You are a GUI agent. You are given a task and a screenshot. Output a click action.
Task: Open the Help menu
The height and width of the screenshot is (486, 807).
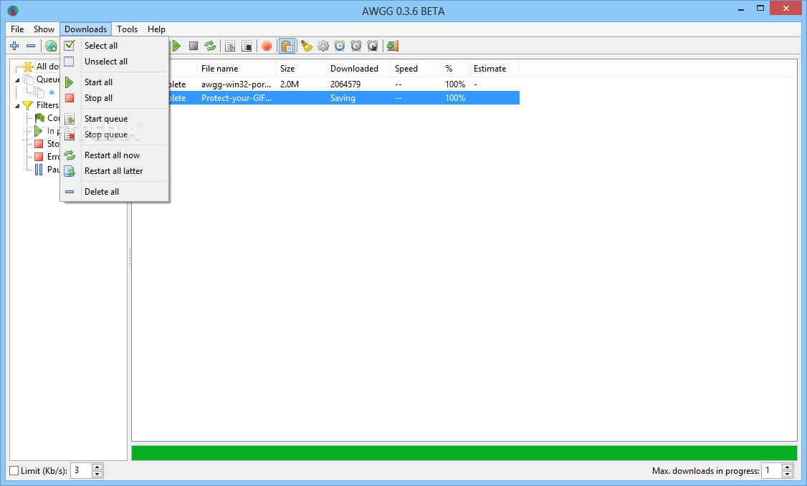pyautogui.click(x=156, y=29)
